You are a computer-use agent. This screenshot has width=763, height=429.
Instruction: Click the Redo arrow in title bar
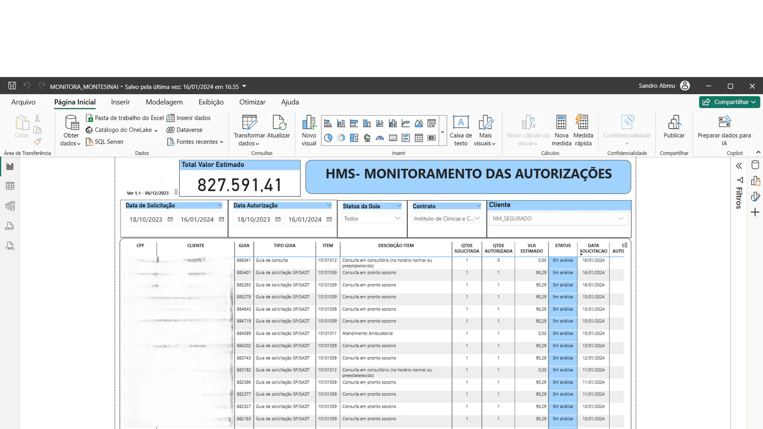click(41, 86)
